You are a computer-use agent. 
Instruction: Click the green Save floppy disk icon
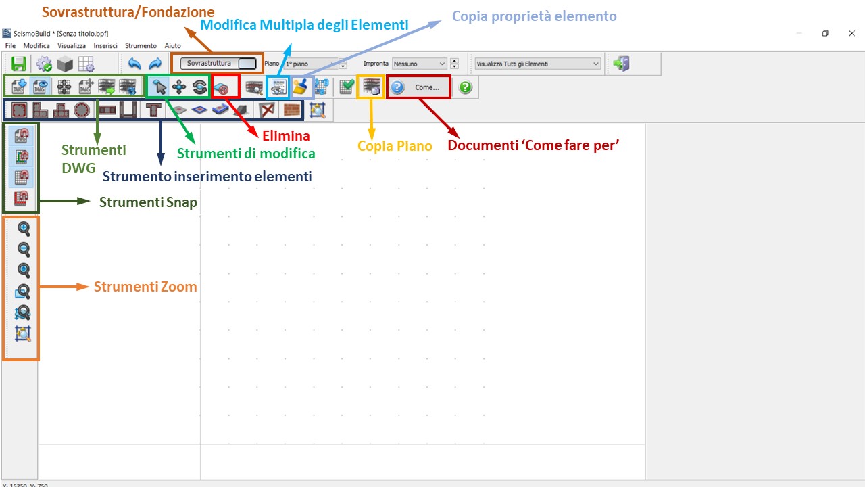click(19, 64)
